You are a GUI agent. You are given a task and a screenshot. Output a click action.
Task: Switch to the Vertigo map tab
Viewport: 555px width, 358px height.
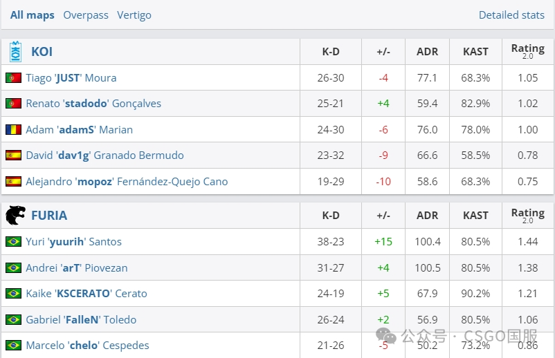click(134, 15)
